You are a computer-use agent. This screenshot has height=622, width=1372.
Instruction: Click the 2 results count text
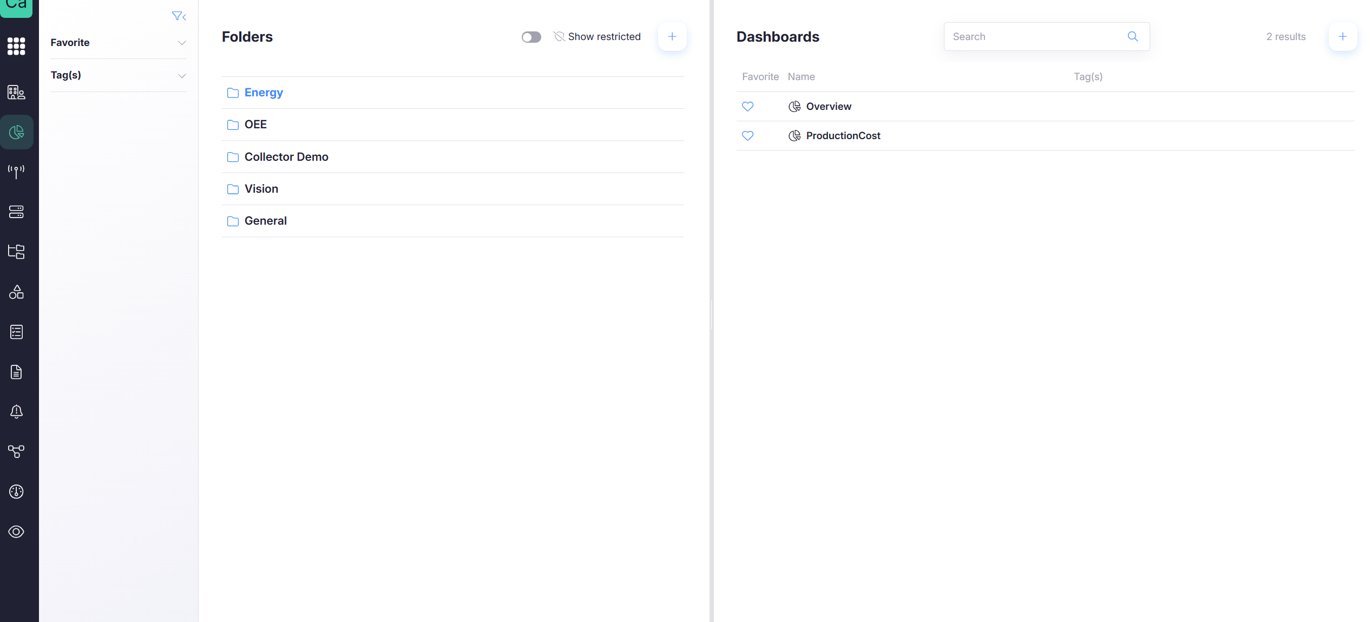pos(1286,36)
